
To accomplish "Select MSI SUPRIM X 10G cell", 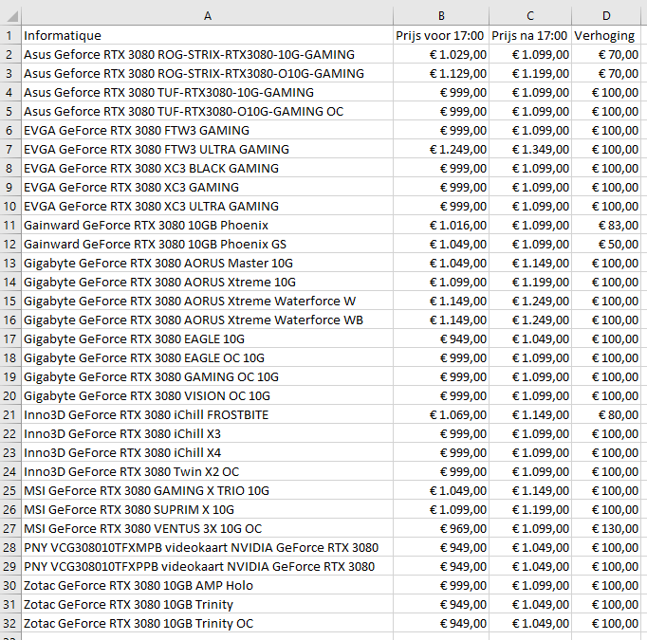I will 208,510.
